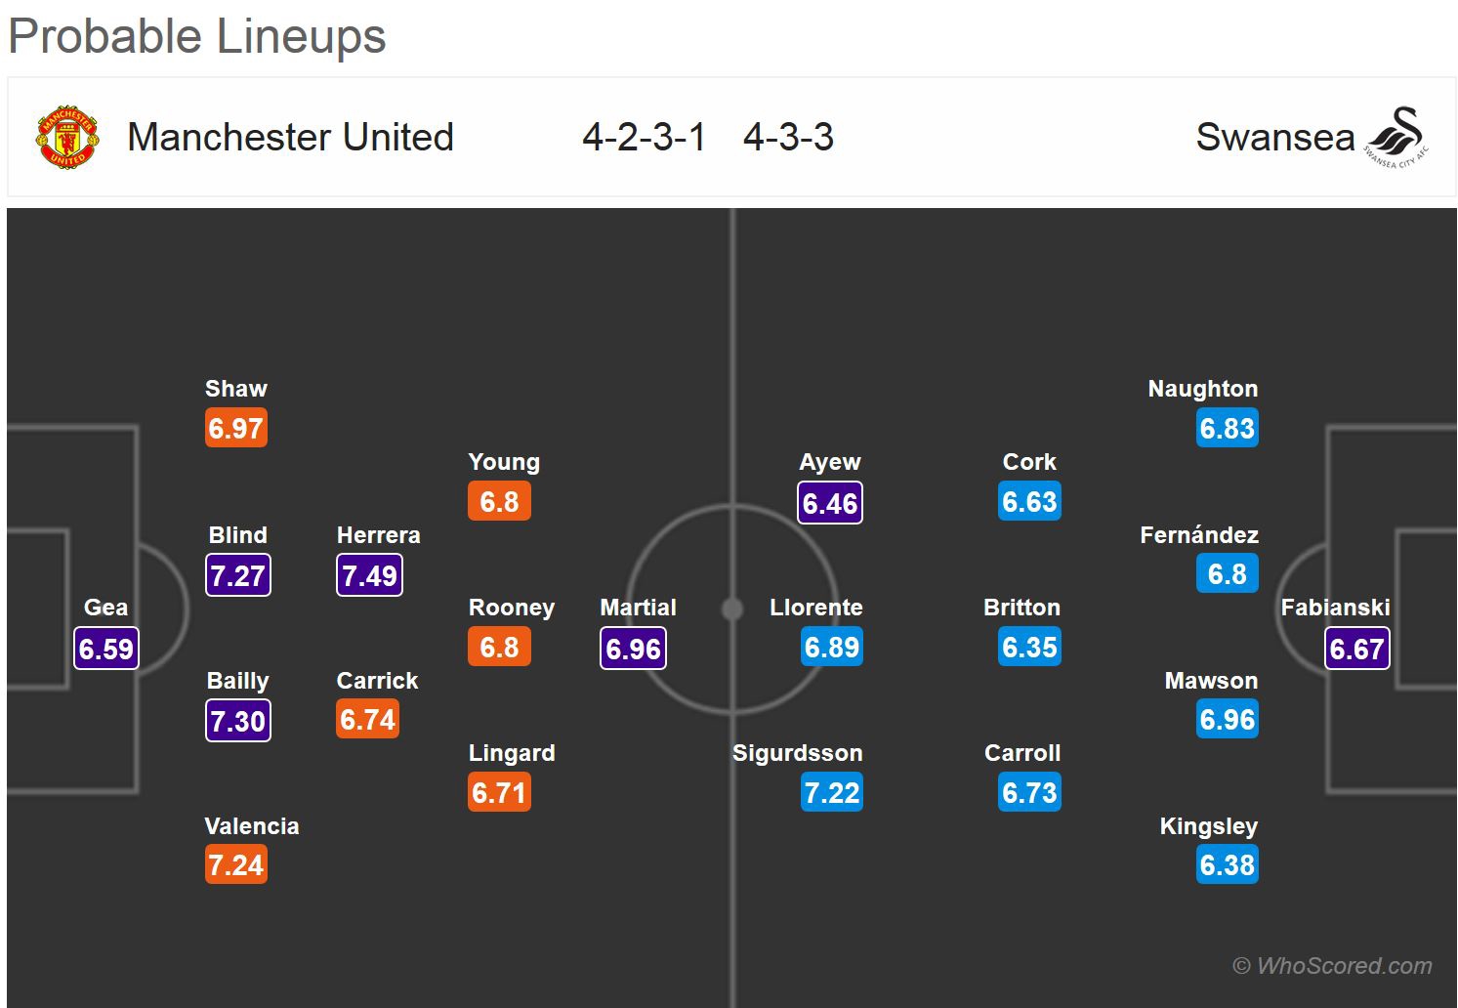Click Sigurdsson's 7.22 rating badge
Screen dimensions: 1458x1008
(831, 792)
